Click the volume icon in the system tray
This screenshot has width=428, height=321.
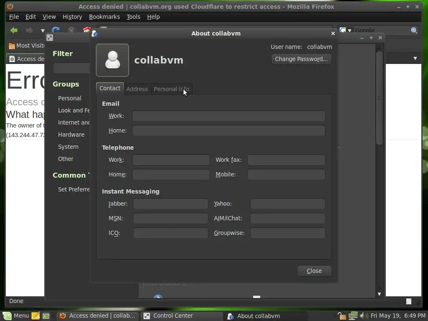coord(364,316)
